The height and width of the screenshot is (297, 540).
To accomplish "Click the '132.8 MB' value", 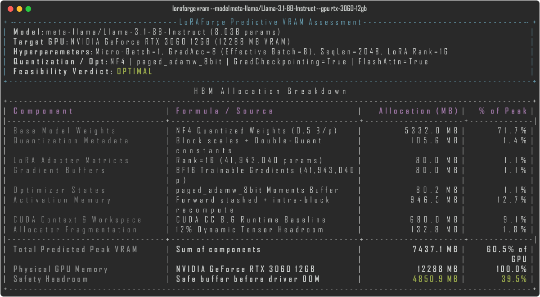I will point(434,230).
